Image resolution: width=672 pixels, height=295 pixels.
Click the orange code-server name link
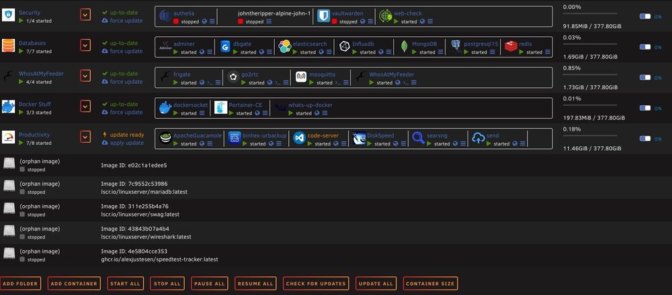(x=323, y=135)
